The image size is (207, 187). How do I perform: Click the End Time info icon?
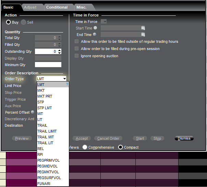(95, 34)
